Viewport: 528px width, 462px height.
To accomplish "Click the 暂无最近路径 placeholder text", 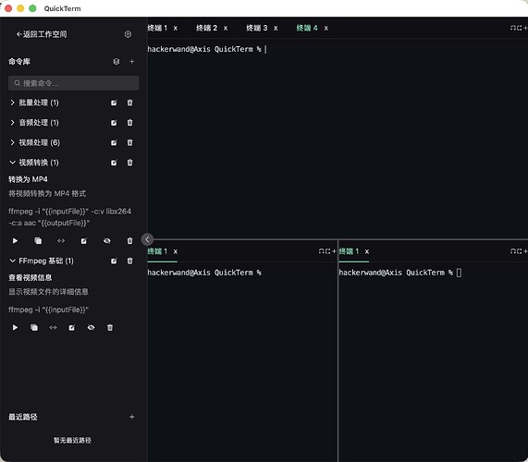I will point(72,440).
